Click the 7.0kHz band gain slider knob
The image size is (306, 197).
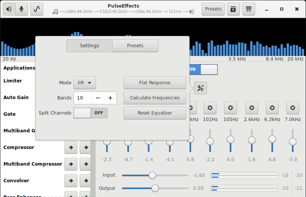click(293, 142)
